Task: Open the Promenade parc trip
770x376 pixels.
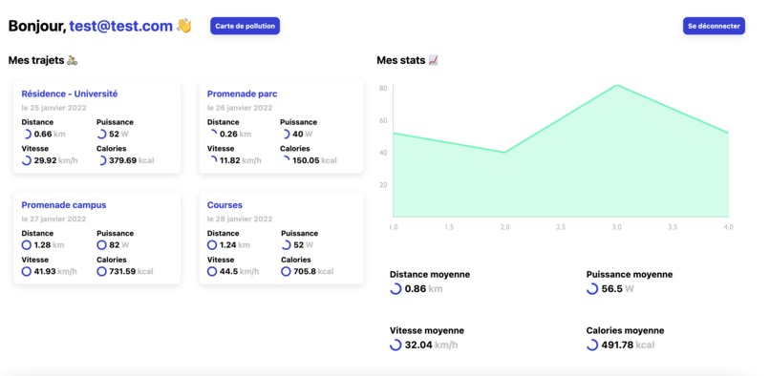Action: (242, 94)
